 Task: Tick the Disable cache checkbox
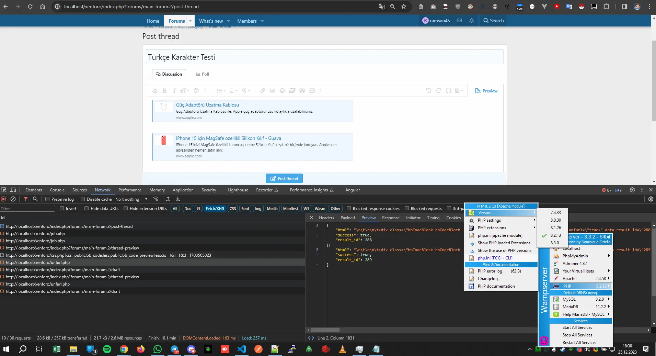coord(83,199)
